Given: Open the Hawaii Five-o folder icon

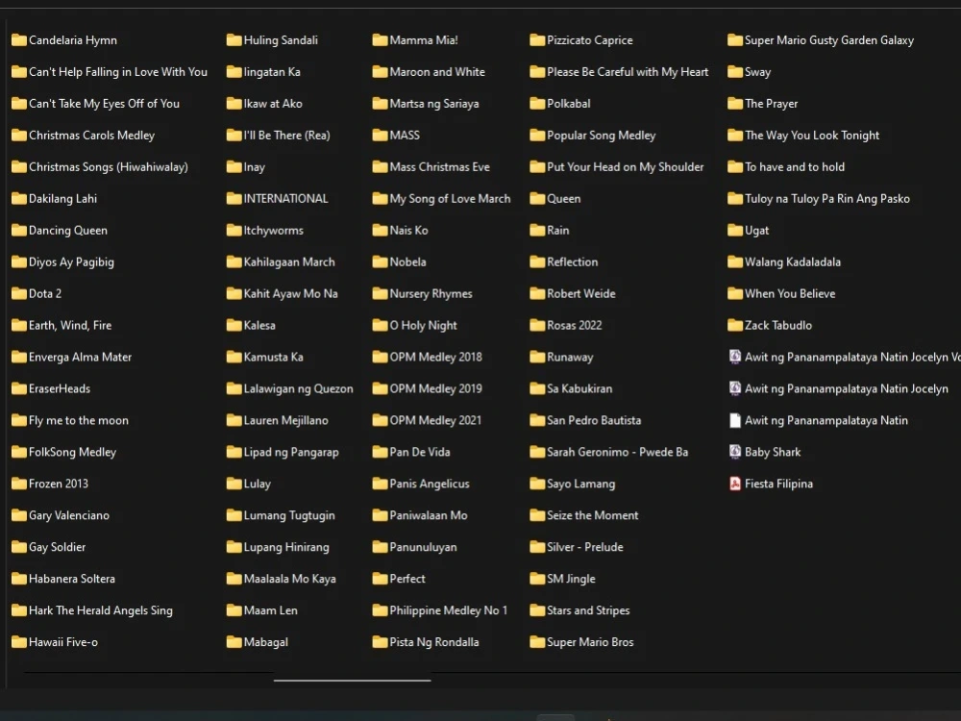Looking at the screenshot, I should point(19,642).
